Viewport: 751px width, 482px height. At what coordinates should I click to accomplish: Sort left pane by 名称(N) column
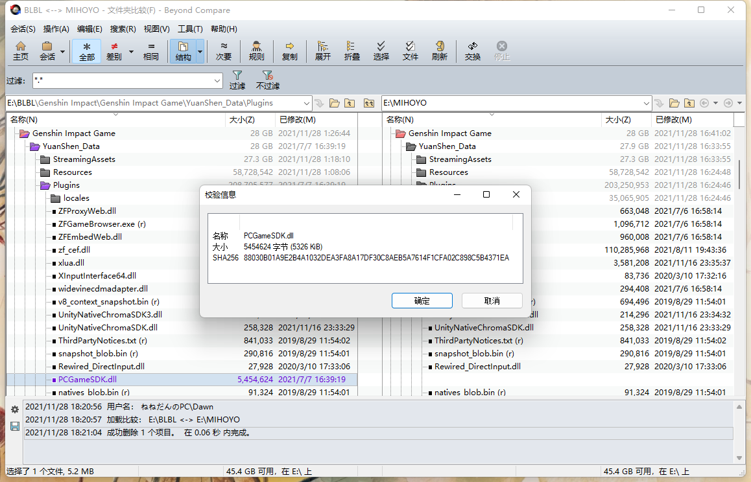coord(115,120)
